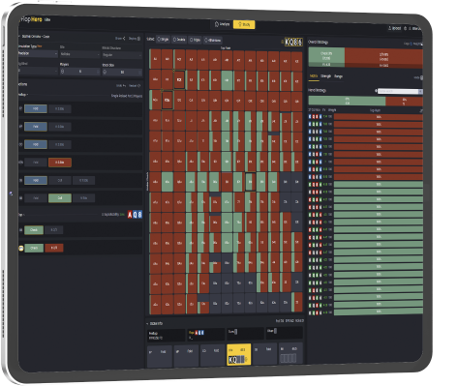Click the Boost button in header
Image resolution: width=458 pixels, height=386 pixels.
(395, 28)
